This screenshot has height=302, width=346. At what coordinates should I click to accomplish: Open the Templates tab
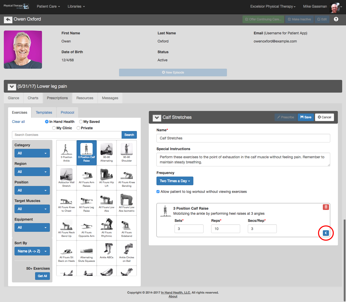44,112
